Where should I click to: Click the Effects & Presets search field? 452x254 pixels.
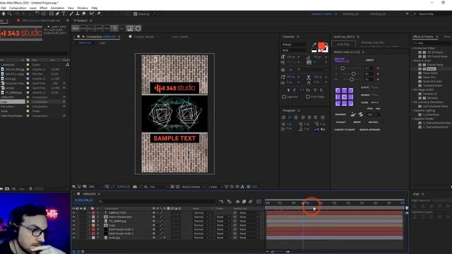tap(432, 43)
